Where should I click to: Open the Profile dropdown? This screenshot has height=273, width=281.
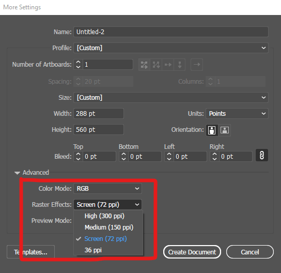pyautogui.click(x=171, y=48)
